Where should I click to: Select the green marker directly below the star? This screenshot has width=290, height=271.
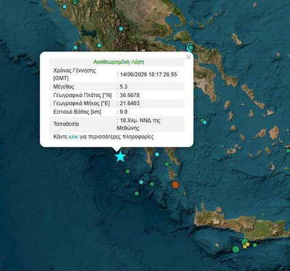tap(128, 171)
